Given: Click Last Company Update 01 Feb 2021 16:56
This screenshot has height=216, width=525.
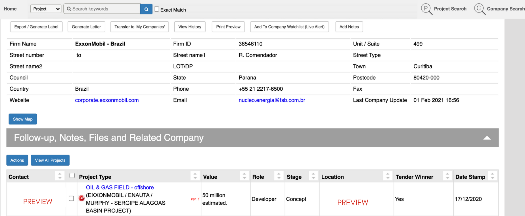Looking at the screenshot, I should pyautogui.click(x=436, y=100).
